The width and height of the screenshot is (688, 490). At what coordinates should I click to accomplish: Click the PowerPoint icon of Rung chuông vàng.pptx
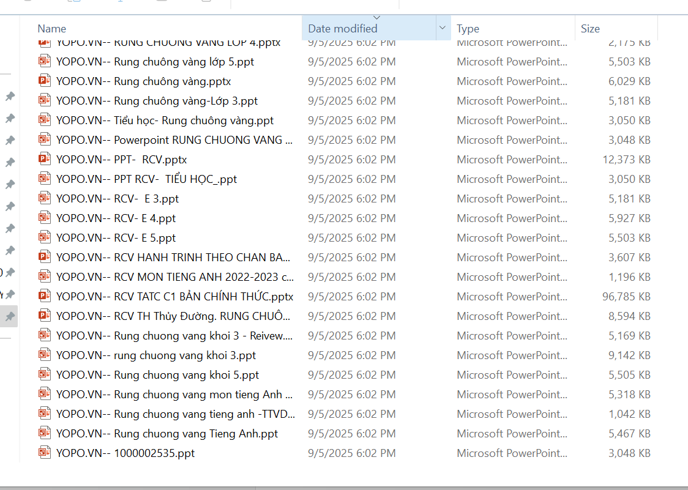click(x=44, y=81)
